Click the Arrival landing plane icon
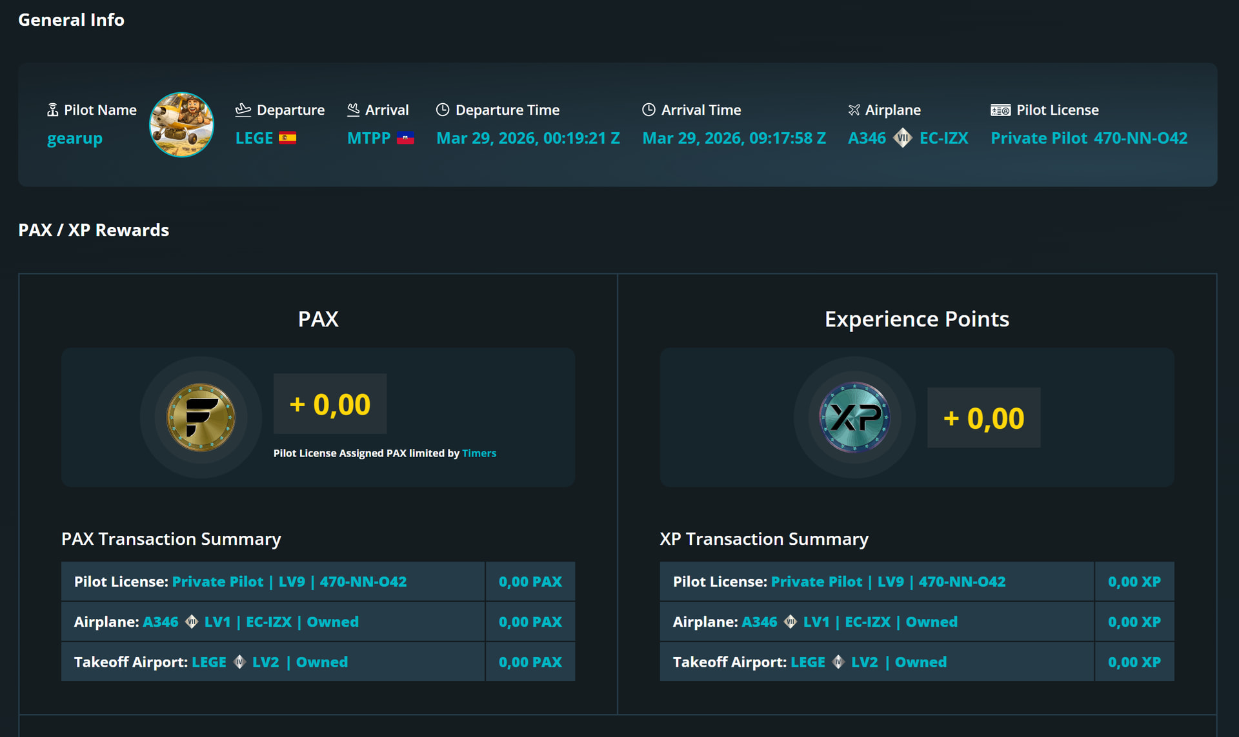Screen dimensions: 1239x737 [x=353, y=110]
